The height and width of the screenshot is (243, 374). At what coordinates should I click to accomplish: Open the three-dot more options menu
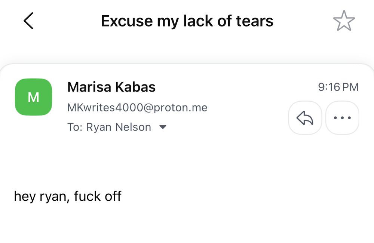point(342,118)
